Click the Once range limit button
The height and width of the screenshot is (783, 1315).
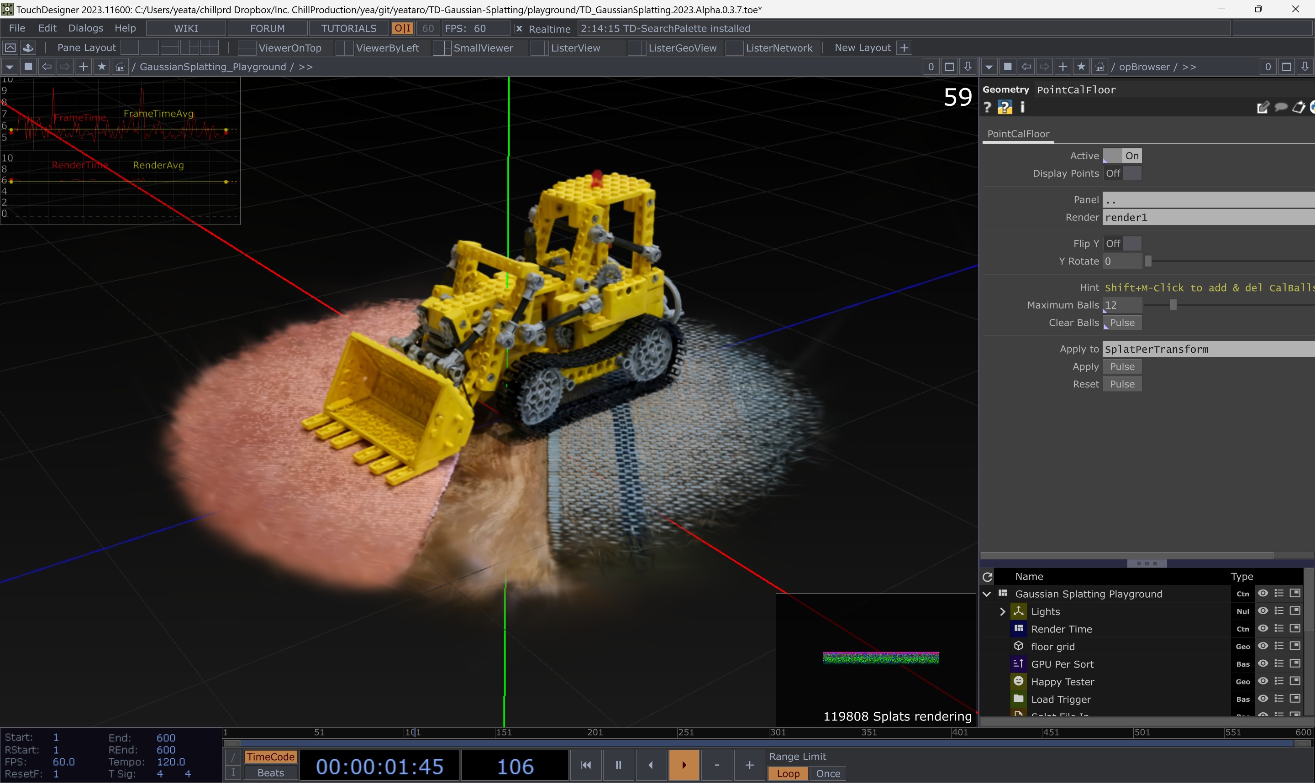[828, 773]
